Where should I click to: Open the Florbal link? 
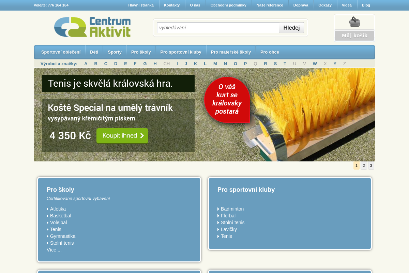228,216
